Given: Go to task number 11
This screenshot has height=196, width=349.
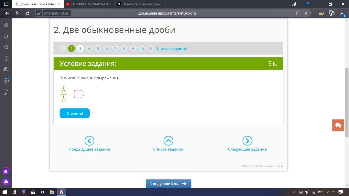Looking at the screenshot, I should (x=150, y=48).
